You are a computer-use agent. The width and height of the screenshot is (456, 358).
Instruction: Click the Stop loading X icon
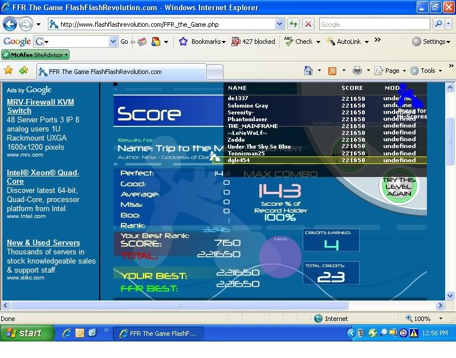[308, 24]
